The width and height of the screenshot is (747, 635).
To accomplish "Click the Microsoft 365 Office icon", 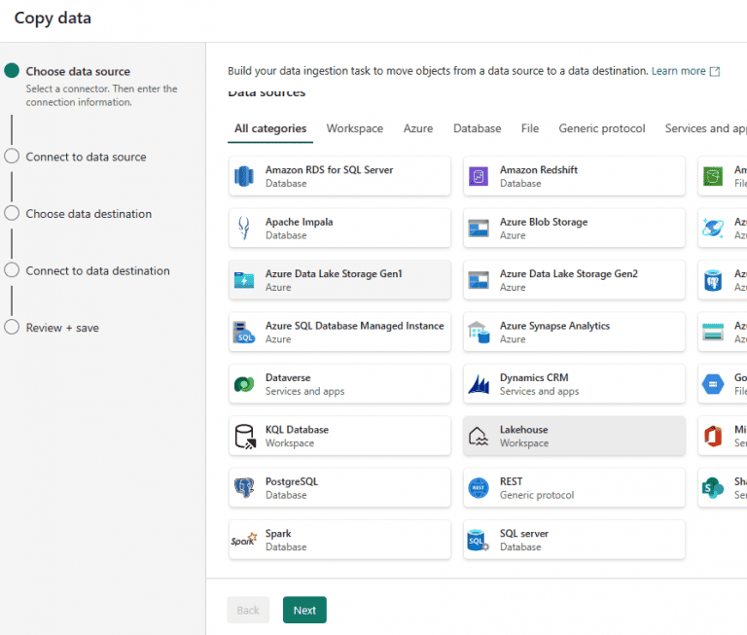I will pos(713,436).
